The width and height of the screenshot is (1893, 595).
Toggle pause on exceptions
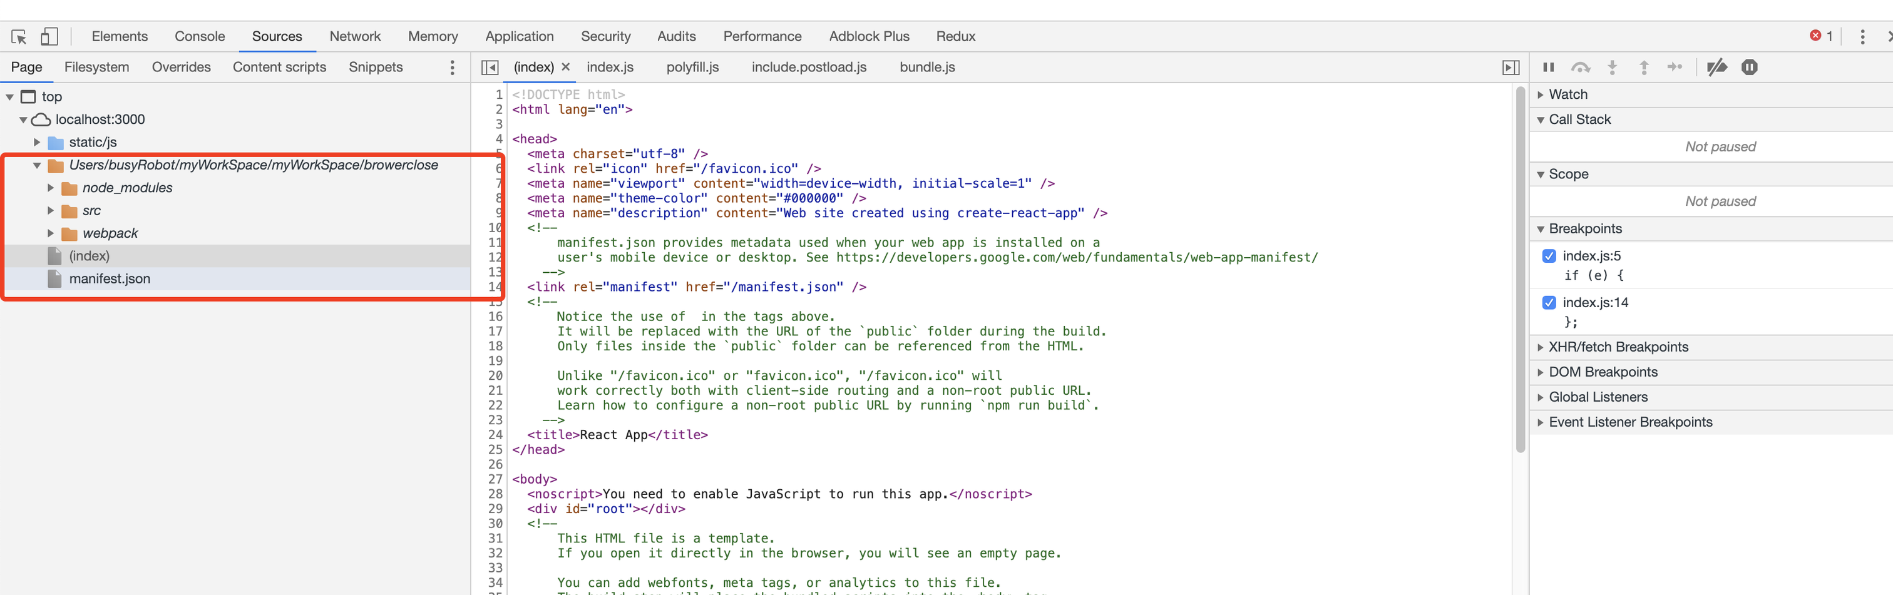click(1749, 68)
